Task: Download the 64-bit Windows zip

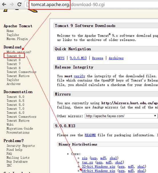Action: click(x=98, y=171)
